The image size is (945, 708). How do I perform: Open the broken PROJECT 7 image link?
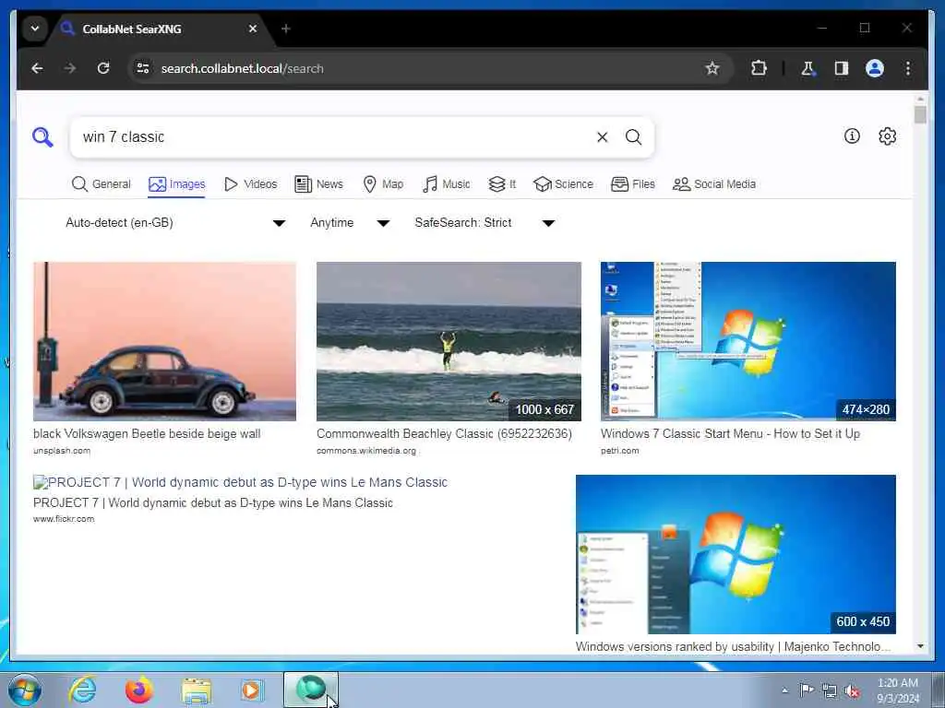click(x=241, y=483)
